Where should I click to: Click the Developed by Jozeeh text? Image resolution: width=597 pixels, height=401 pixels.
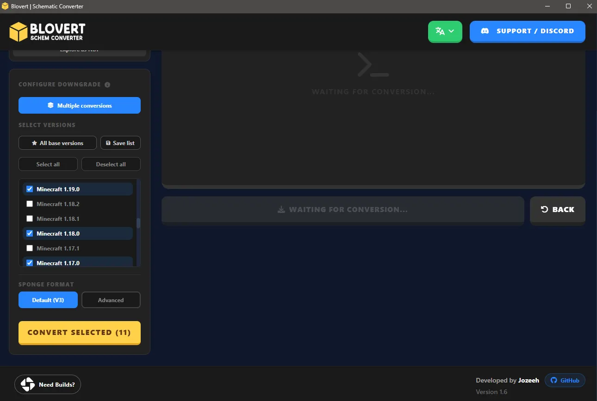click(x=507, y=380)
